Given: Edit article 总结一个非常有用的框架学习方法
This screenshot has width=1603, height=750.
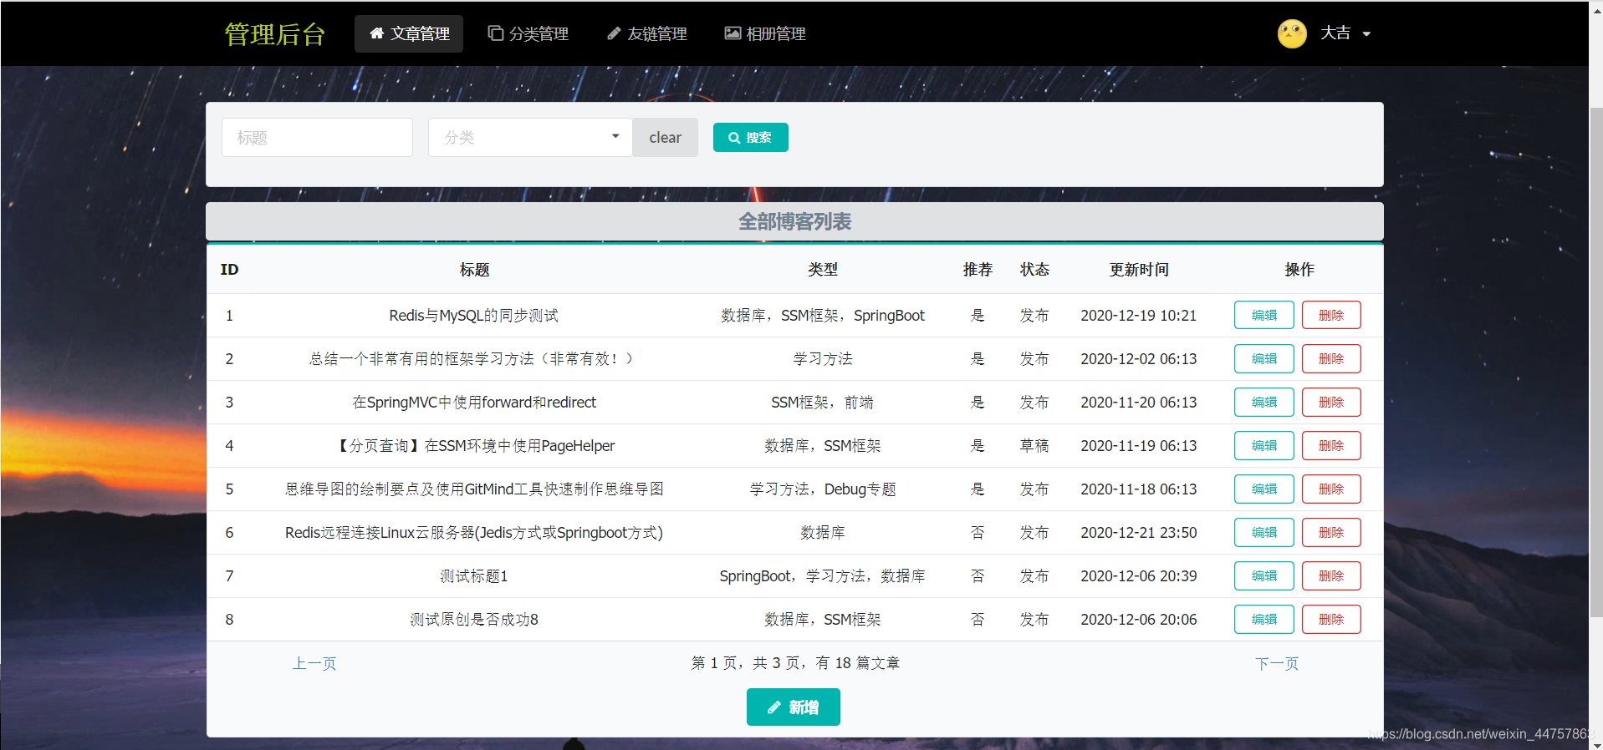Looking at the screenshot, I should [x=1264, y=358].
